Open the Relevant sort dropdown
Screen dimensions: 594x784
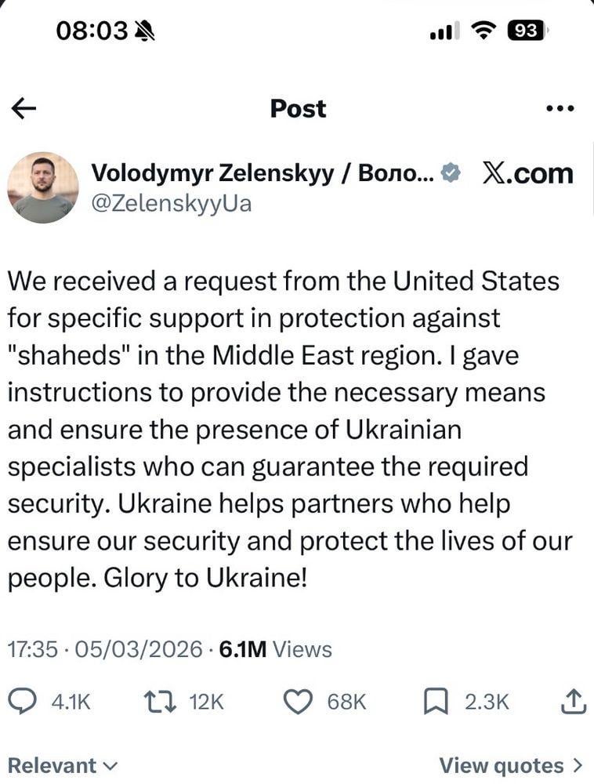coord(63,765)
